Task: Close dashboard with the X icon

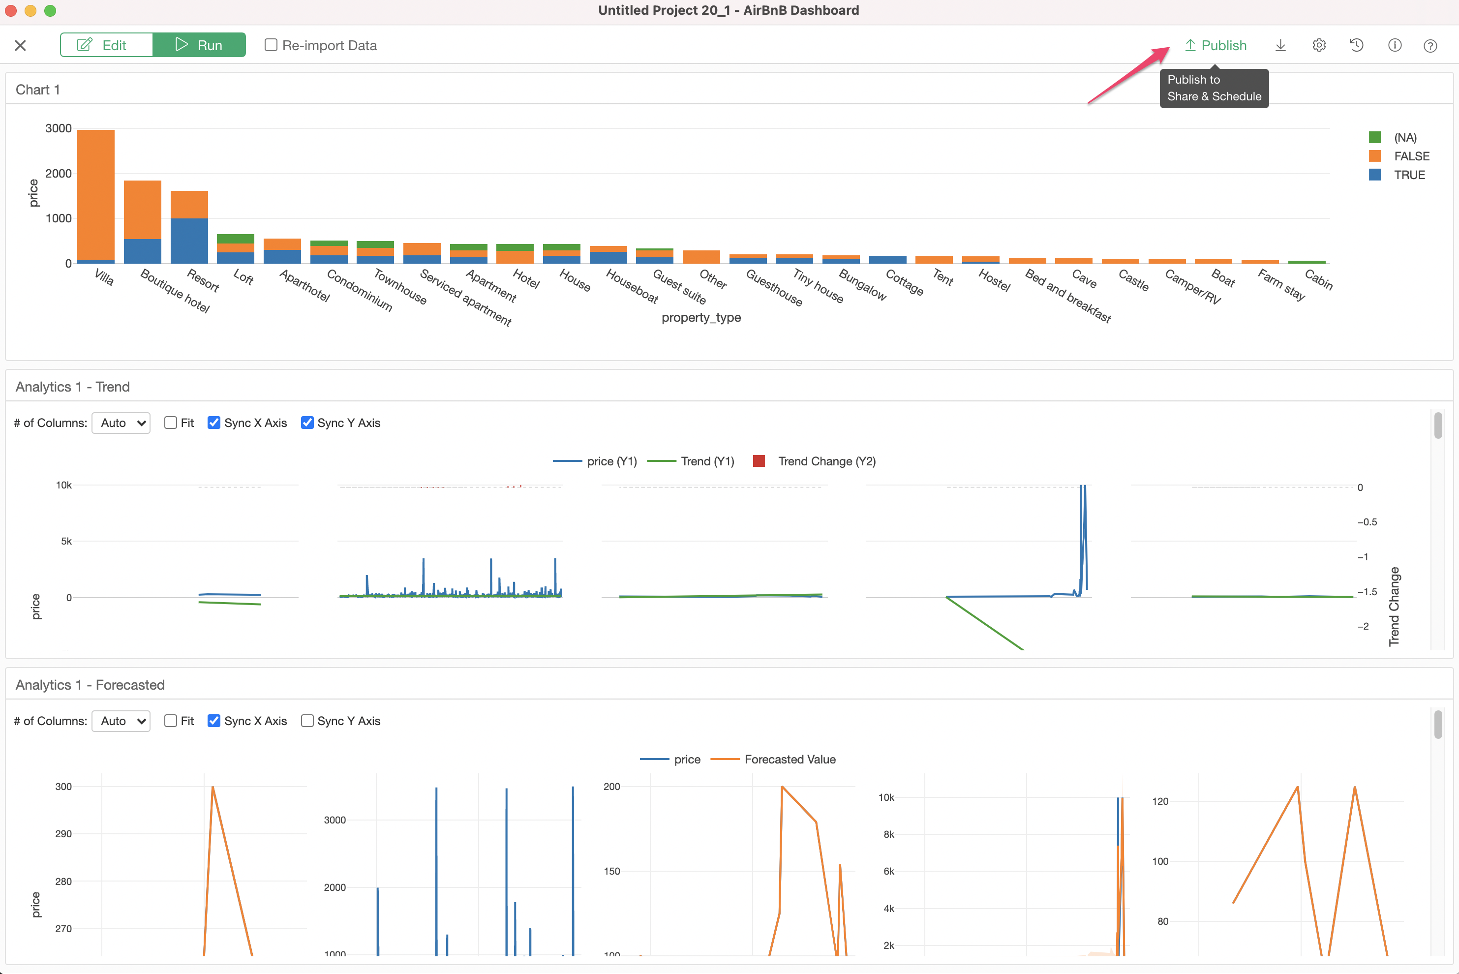Action: pos(21,45)
